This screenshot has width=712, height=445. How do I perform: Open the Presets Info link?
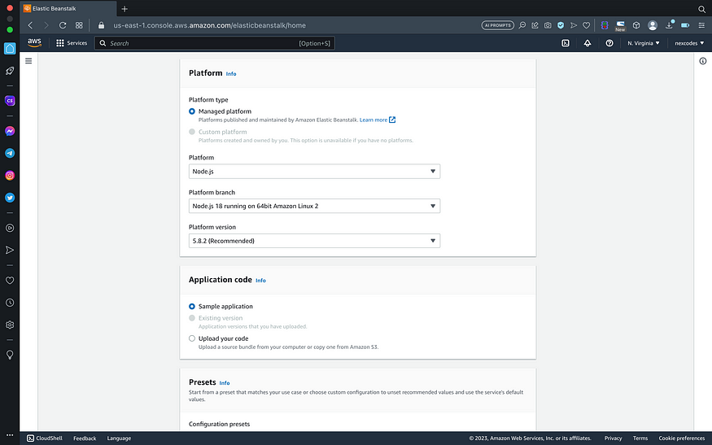point(225,383)
